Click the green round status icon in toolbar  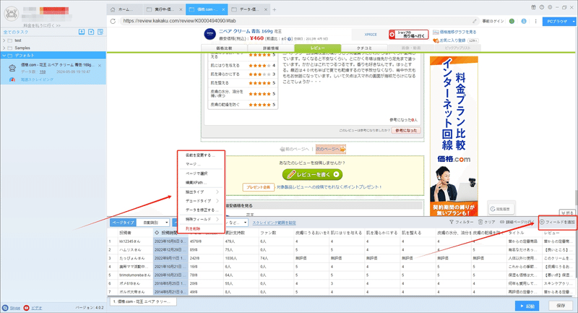pos(512,21)
